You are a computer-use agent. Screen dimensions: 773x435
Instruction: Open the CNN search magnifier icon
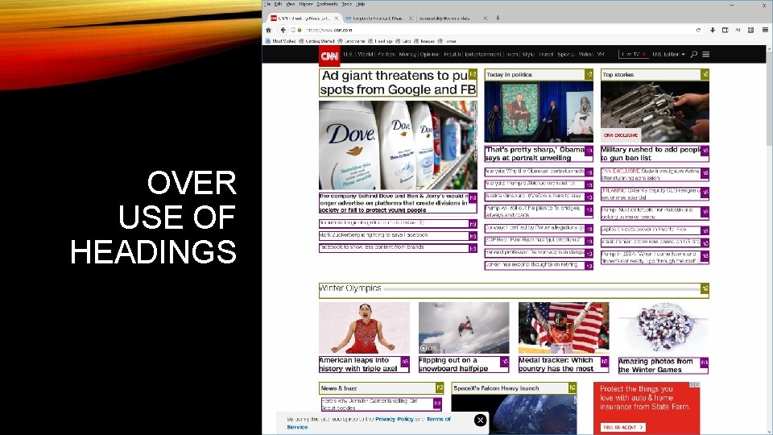pyautogui.click(x=694, y=54)
